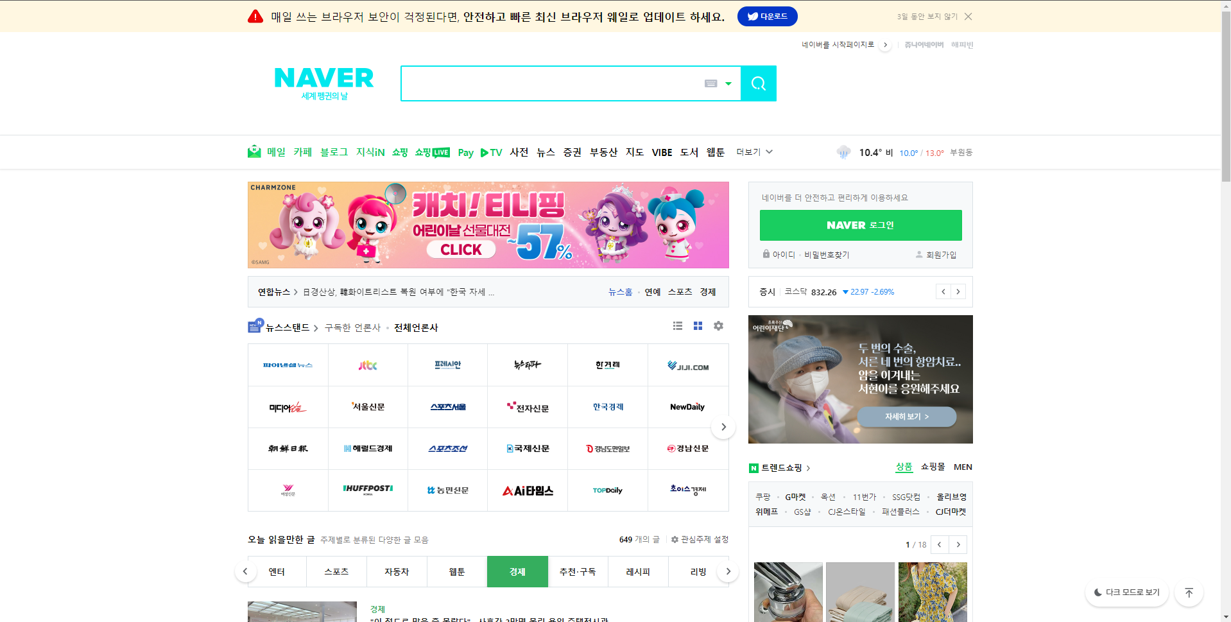The height and width of the screenshot is (622, 1231).
Task: Select the 자동차 topic tab
Action: click(397, 572)
